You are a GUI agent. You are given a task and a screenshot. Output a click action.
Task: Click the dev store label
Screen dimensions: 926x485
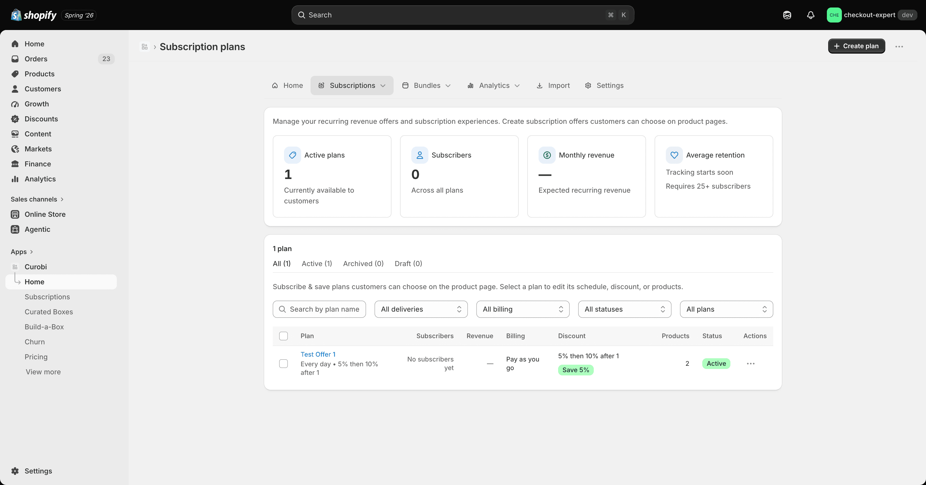(907, 15)
